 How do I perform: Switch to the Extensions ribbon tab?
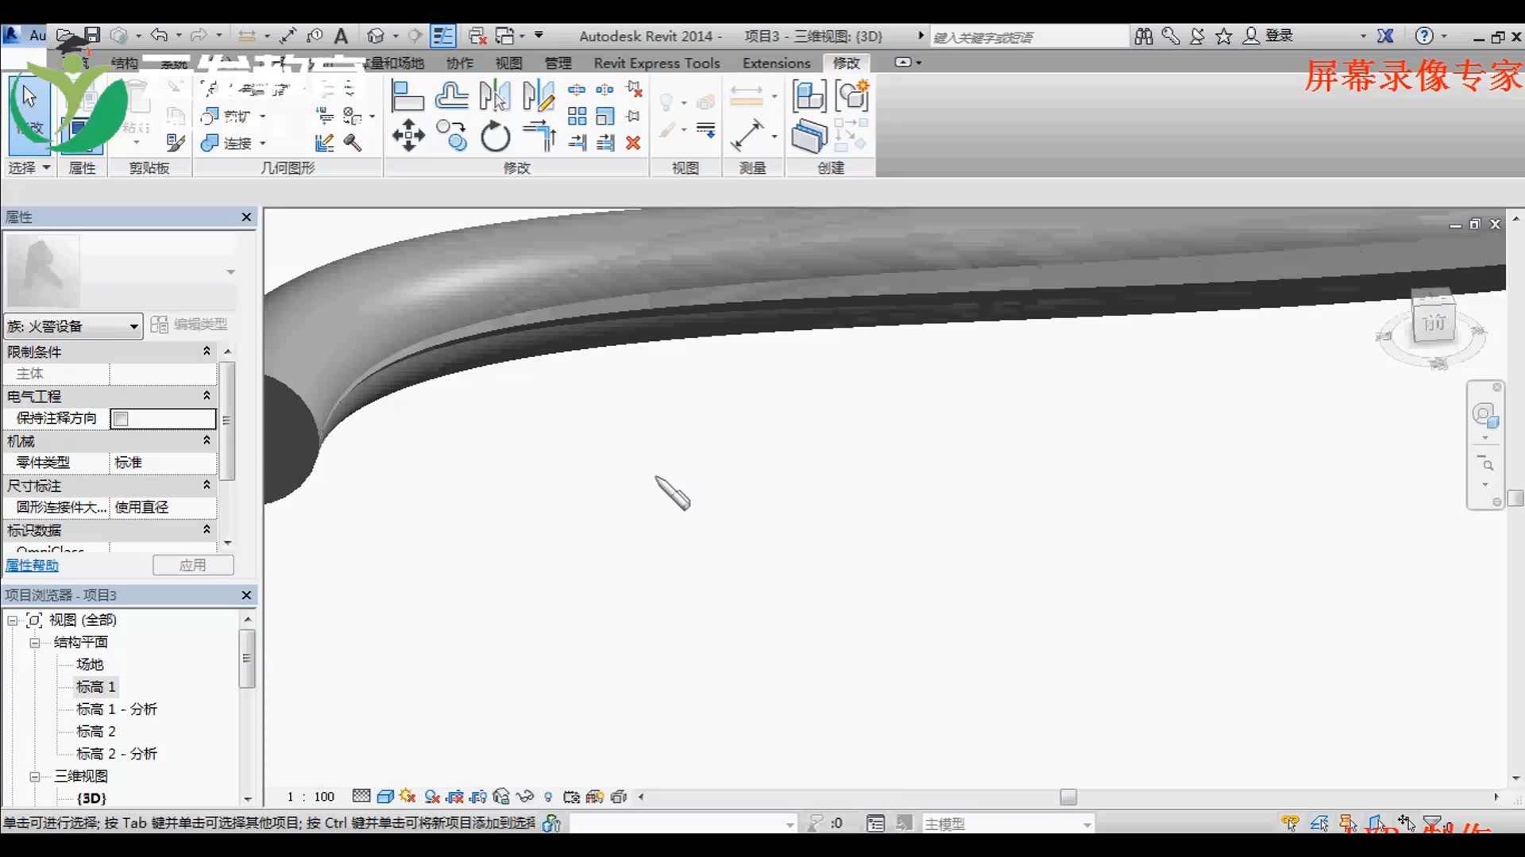(776, 63)
